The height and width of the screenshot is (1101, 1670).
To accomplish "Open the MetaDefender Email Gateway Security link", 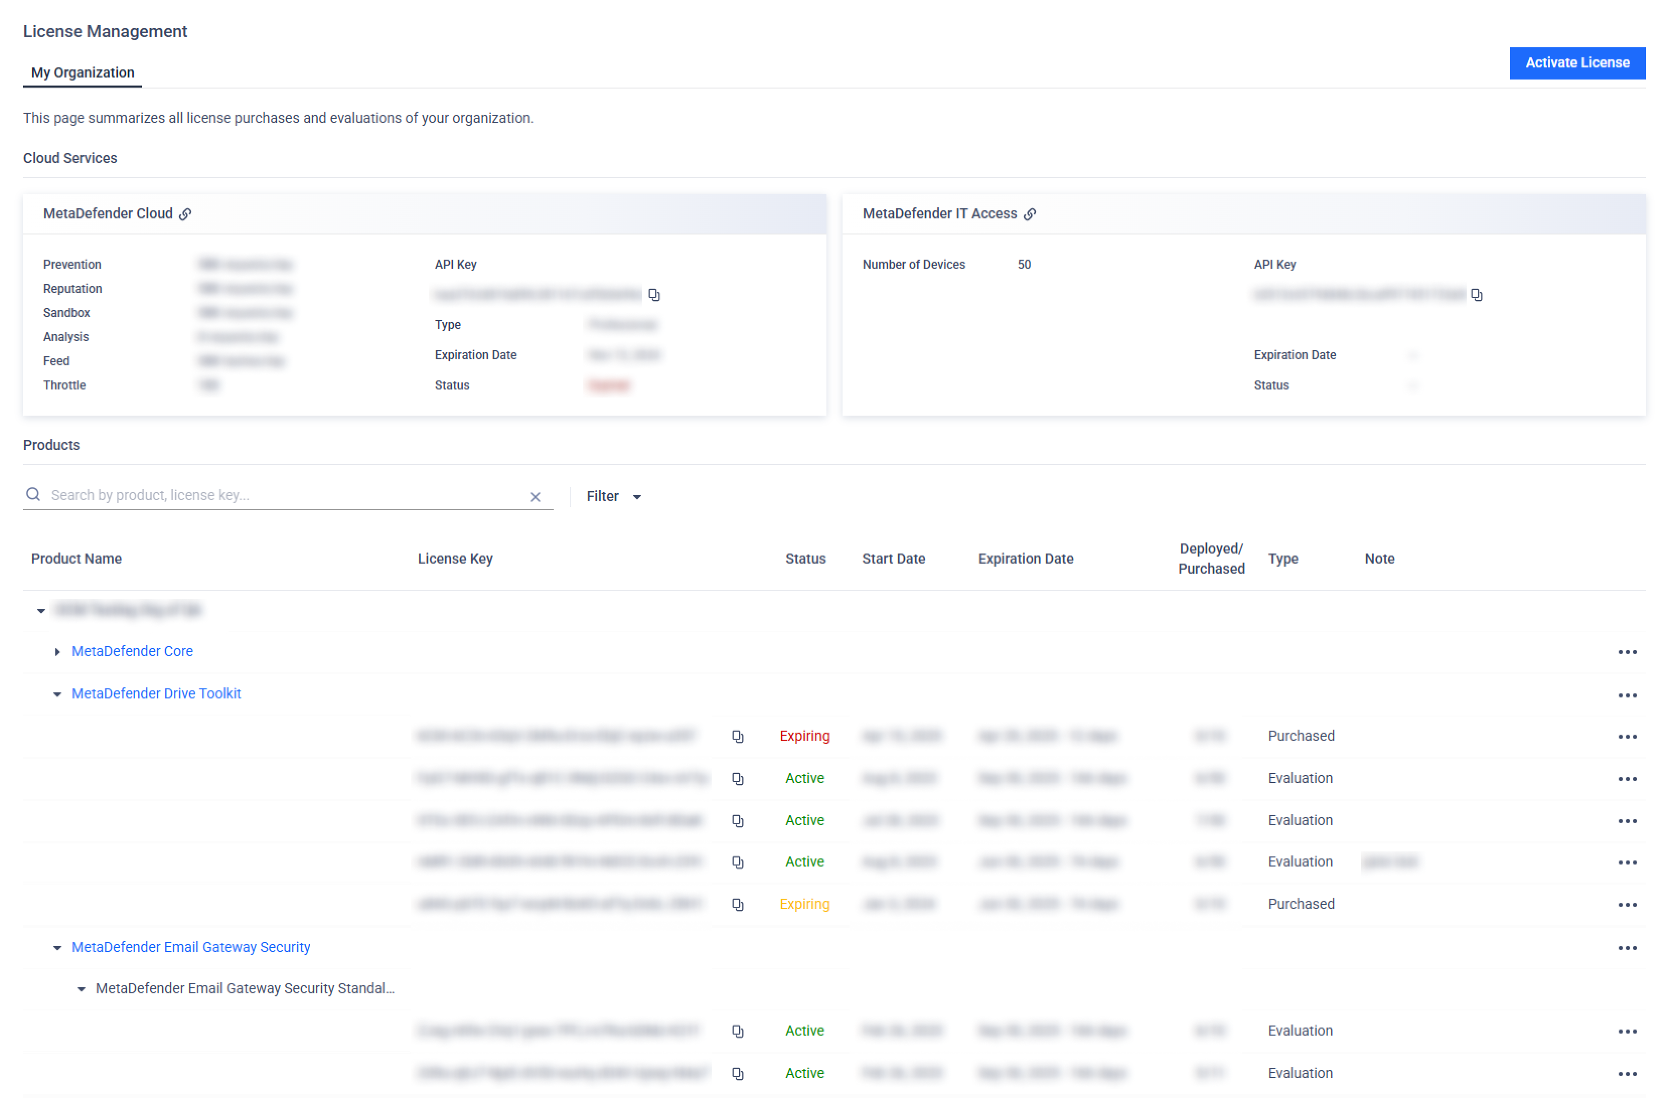I will pyautogui.click(x=191, y=947).
